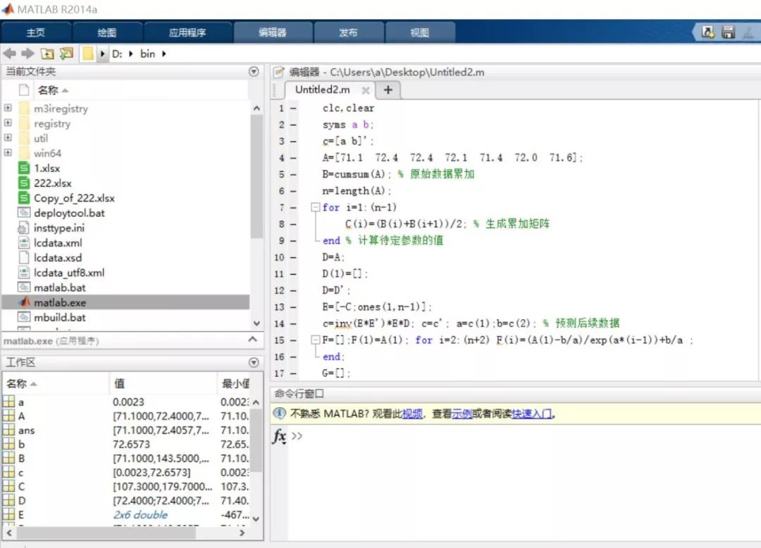This screenshot has height=548, width=761.
Task: Toggle breakpoint dash on line 14
Action: click(x=293, y=323)
